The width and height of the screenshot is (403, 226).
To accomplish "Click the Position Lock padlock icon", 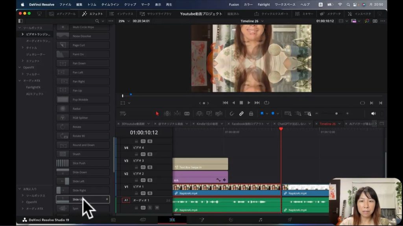I will tap(251, 113).
